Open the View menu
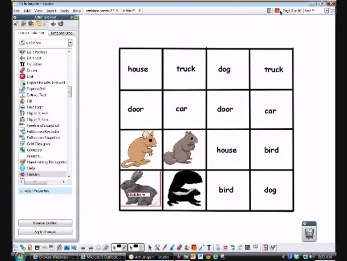This screenshot has height=261, width=347. [38, 10]
